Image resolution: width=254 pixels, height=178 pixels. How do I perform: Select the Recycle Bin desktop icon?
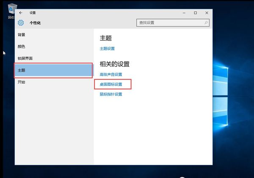(11, 9)
